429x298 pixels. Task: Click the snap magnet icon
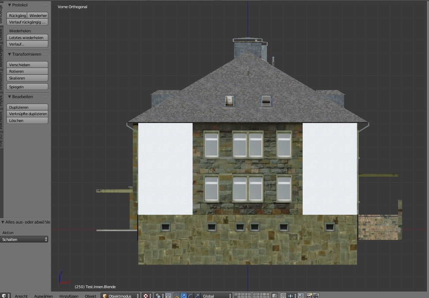pos(284,295)
